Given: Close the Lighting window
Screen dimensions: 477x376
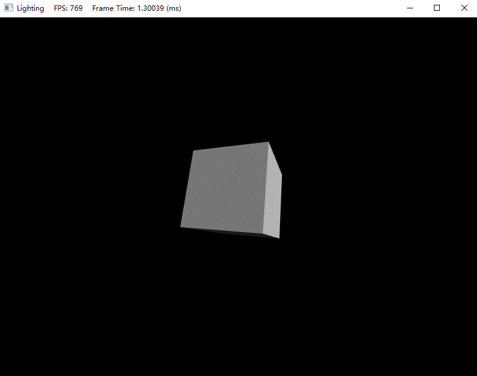Looking at the screenshot, I should (x=464, y=8).
